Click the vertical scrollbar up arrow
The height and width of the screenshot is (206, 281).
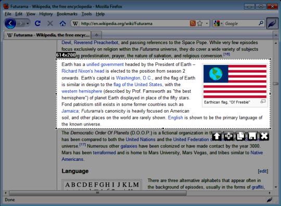(x=276, y=43)
